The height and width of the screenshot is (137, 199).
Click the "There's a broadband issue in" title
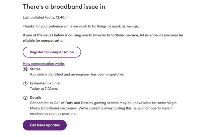(x=64, y=7)
